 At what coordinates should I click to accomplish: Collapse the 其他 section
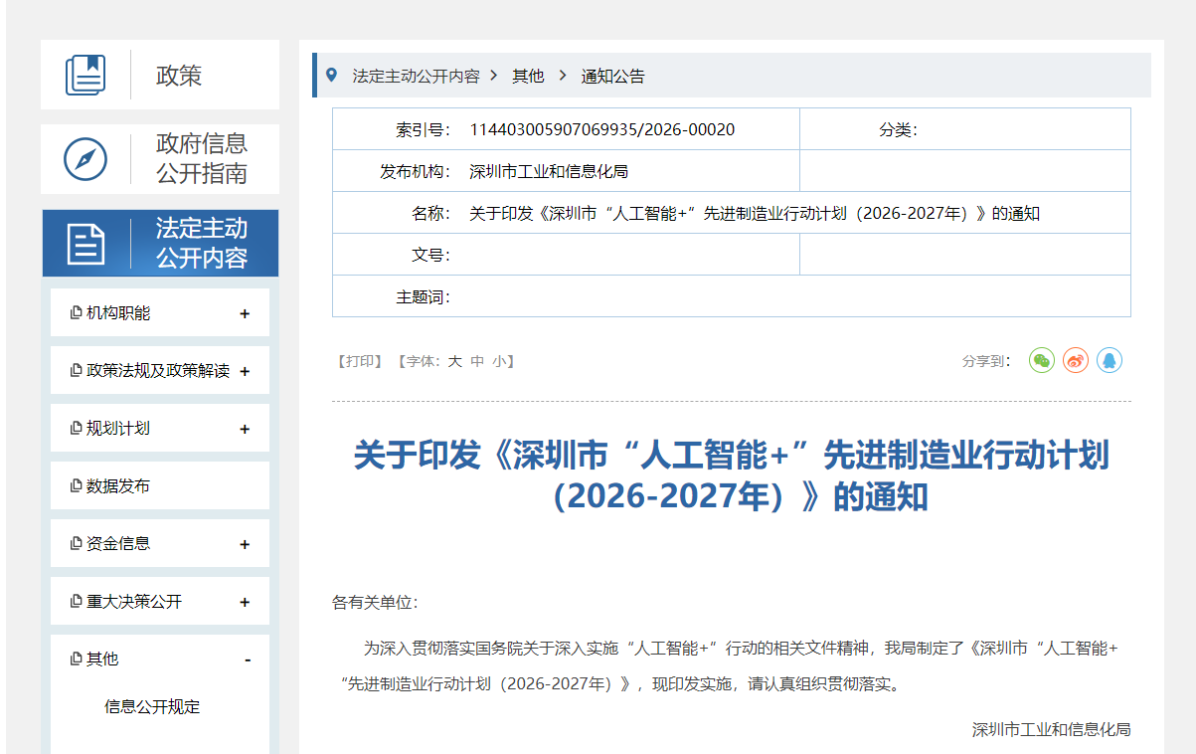(248, 660)
